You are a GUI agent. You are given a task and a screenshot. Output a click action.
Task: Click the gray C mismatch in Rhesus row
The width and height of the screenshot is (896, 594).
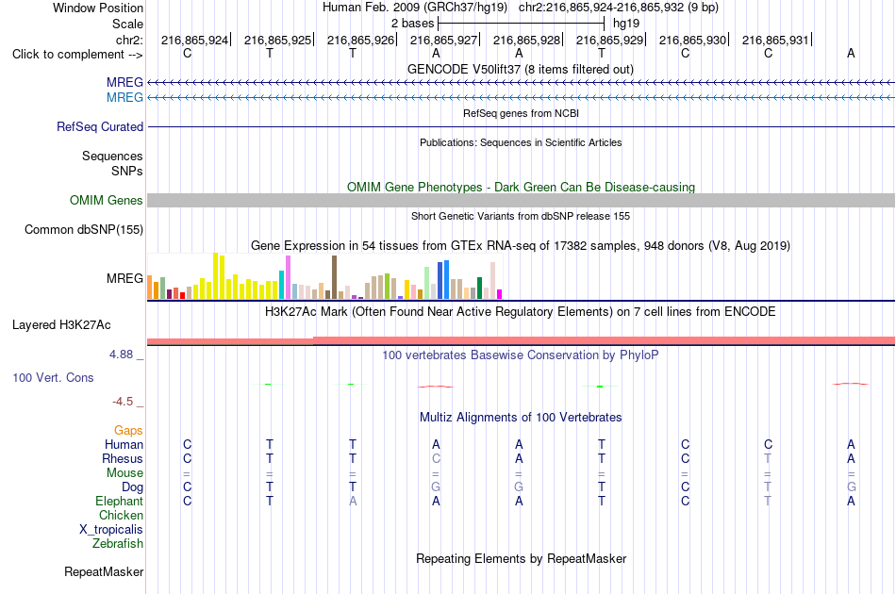pyautogui.click(x=436, y=458)
